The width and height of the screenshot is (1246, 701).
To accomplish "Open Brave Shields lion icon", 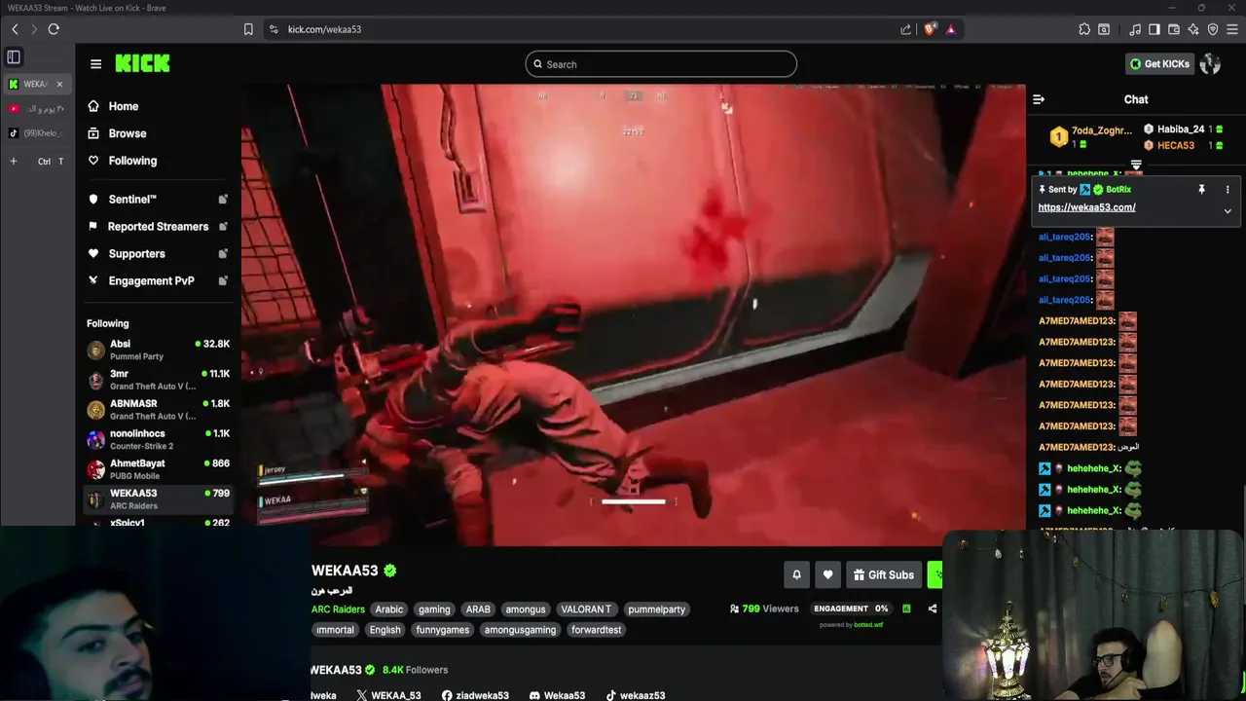I will pos(930,29).
